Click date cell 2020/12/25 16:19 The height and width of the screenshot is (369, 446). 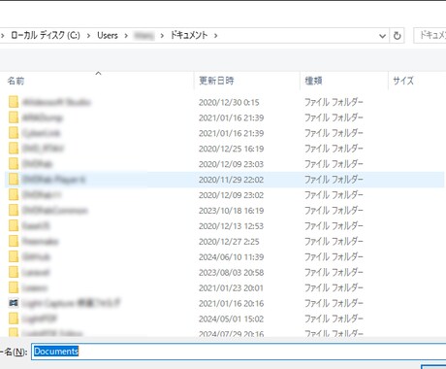click(x=231, y=149)
